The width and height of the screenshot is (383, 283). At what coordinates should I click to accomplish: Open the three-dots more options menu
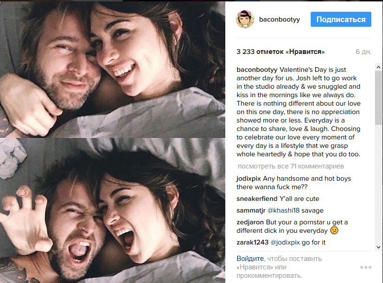click(366, 267)
